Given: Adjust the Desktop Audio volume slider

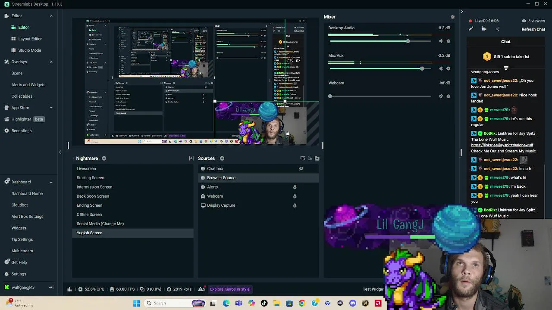Looking at the screenshot, I should click(408, 41).
